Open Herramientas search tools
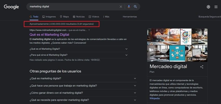221x104 pixels. point(130,17)
